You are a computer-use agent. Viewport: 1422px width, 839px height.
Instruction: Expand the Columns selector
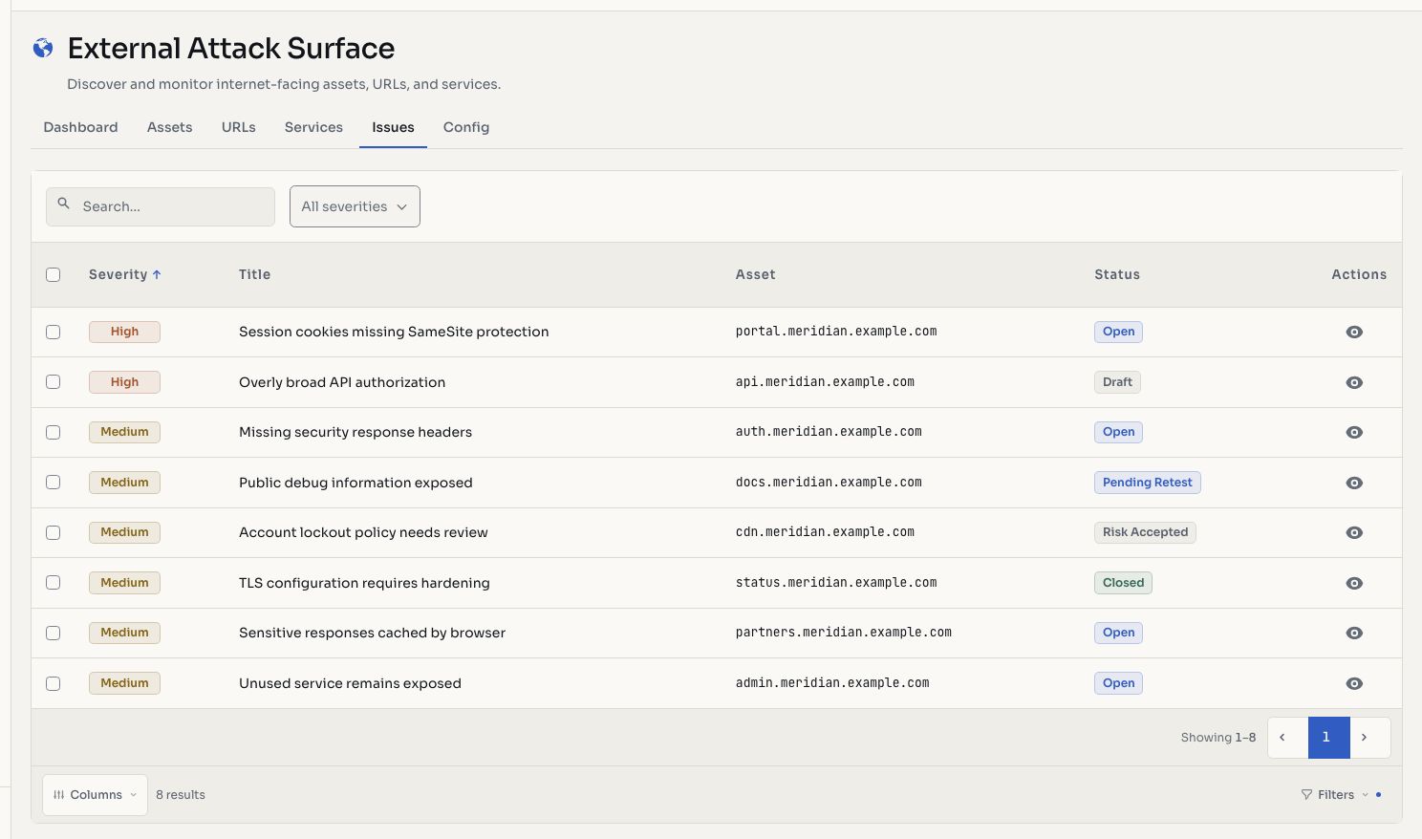click(96, 795)
